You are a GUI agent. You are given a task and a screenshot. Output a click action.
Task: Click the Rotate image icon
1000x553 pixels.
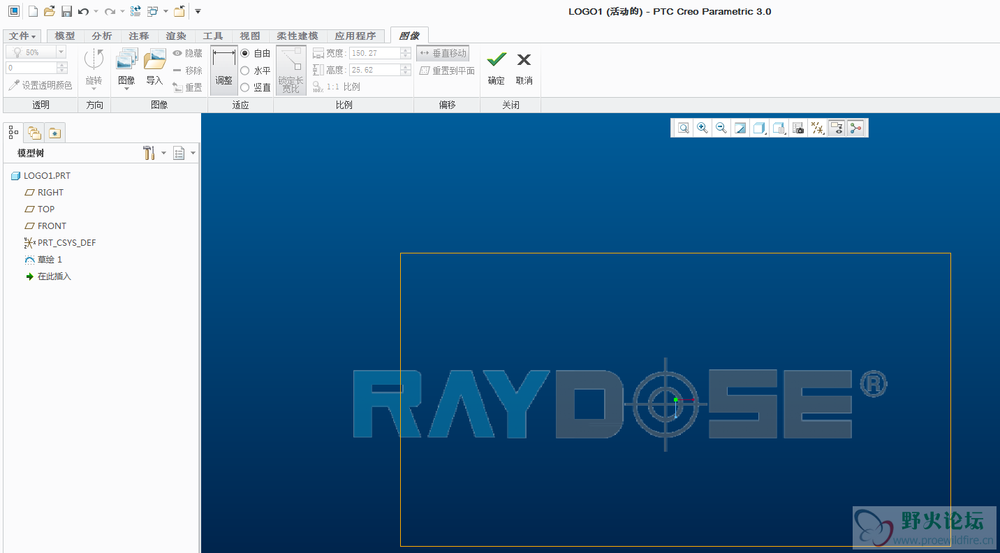pyautogui.click(x=94, y=59)
